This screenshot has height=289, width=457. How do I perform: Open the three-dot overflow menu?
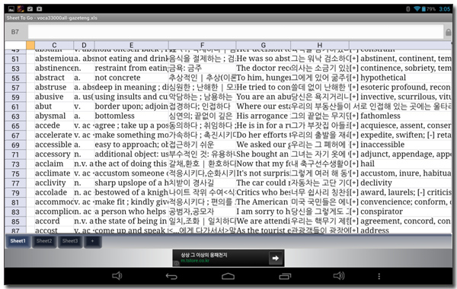coord(379,276)
